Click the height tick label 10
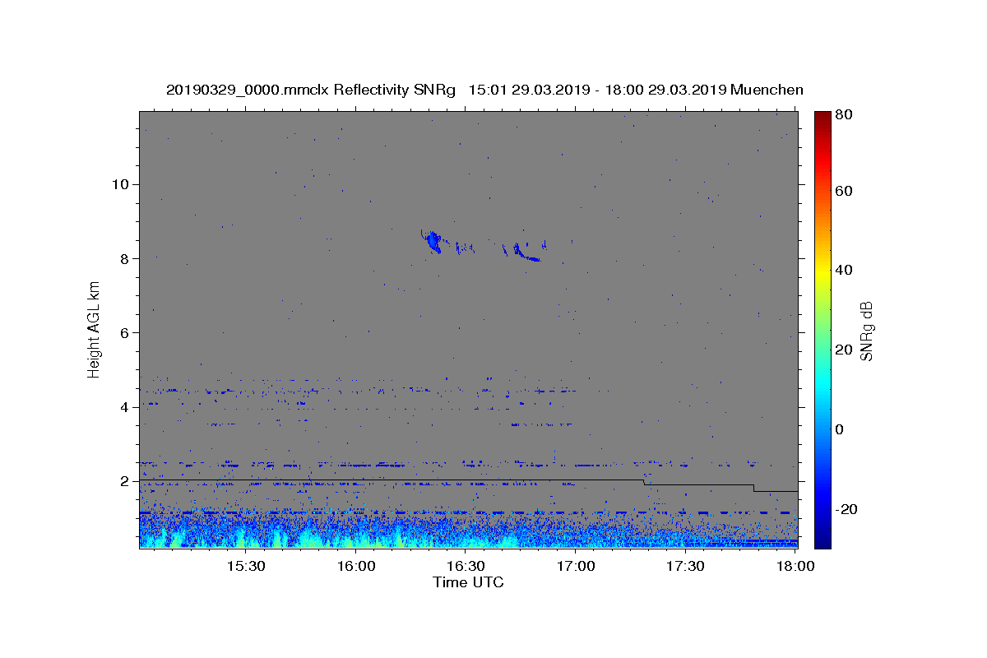 (120, 184)
